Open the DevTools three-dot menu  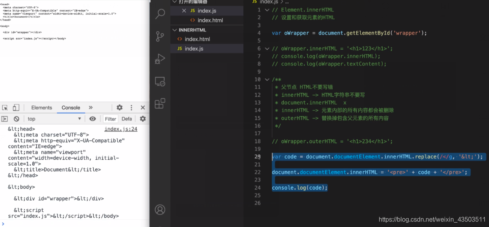pyautogui.click(x=132, y=108)
